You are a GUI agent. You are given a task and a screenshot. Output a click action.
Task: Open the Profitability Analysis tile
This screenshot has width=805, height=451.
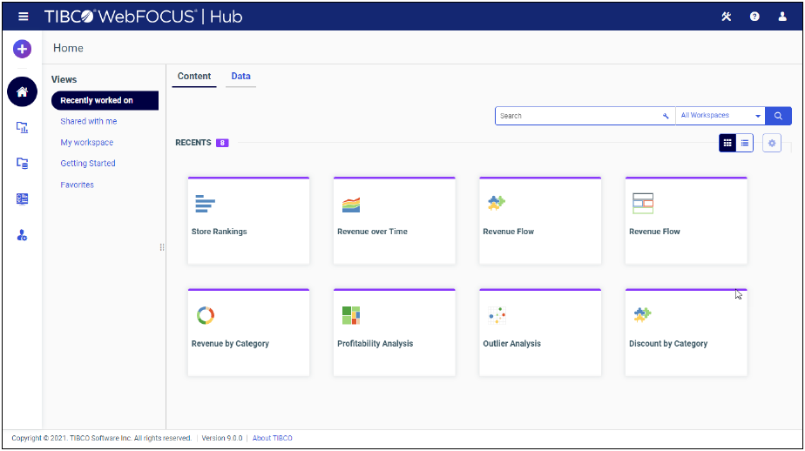394,332
